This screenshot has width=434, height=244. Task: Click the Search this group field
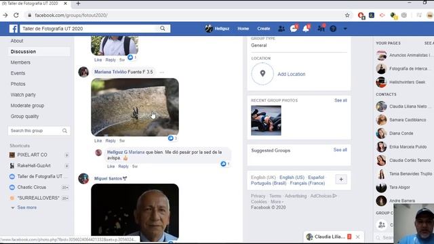coord(39,131)
